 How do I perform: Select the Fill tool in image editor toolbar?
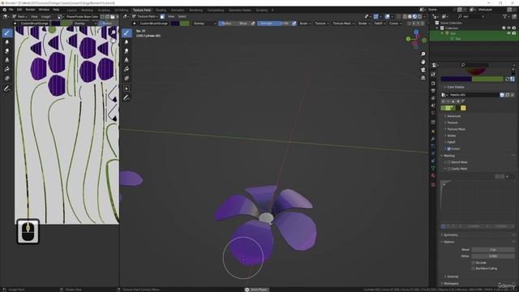7,69
